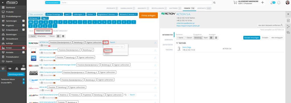Open the share icon in right strip

click(288, 26)
